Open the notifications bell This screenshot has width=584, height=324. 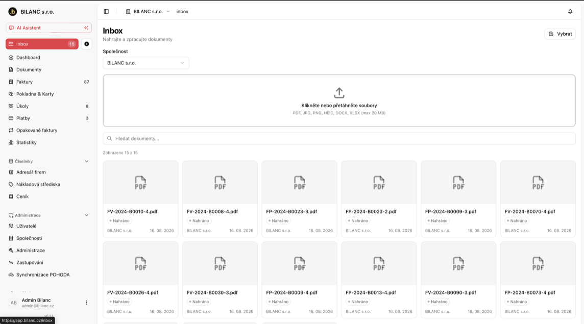pos(570,12)
